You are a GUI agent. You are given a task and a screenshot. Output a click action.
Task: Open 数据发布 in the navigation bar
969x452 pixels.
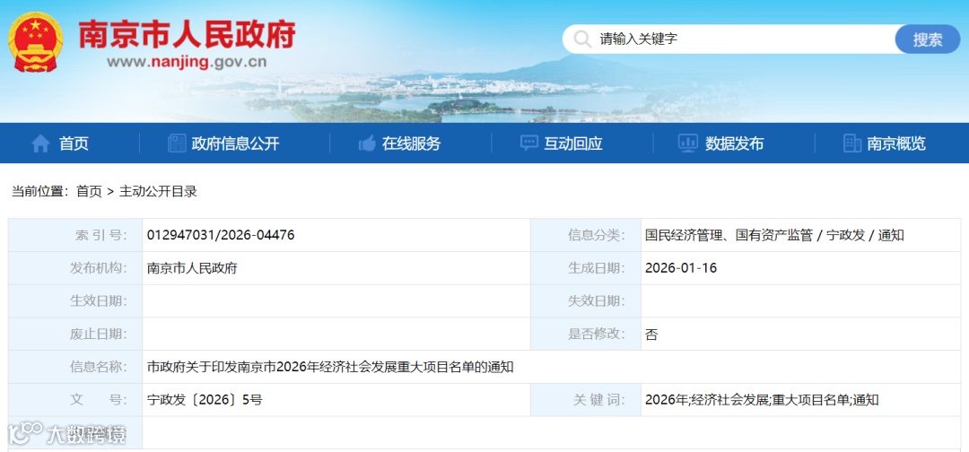click(x=734, y=143)
